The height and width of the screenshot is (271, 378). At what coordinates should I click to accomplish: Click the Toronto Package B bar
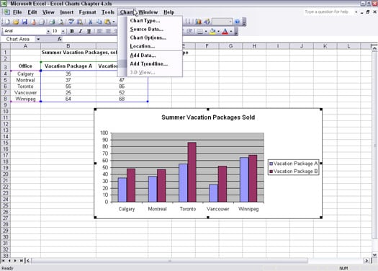pos(192,172)
